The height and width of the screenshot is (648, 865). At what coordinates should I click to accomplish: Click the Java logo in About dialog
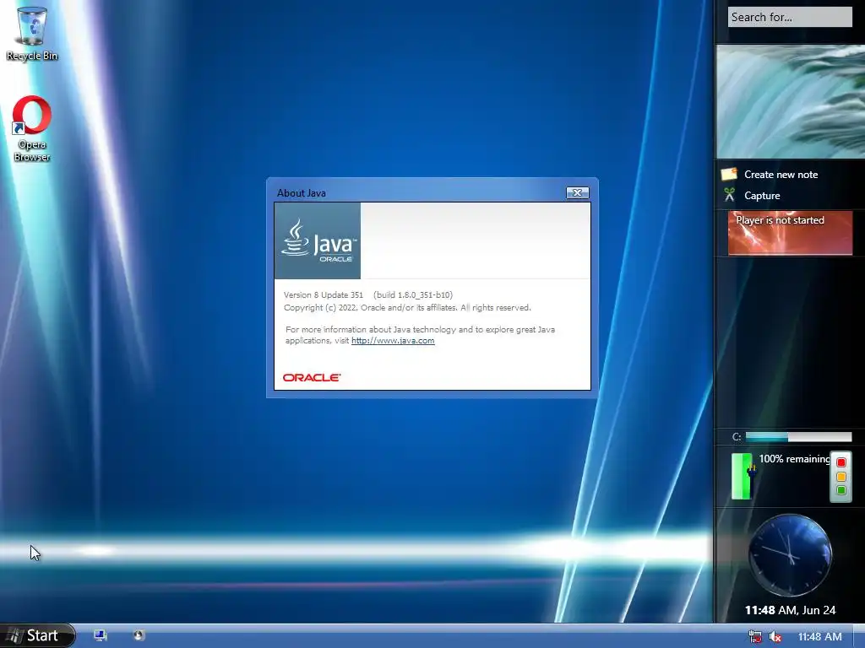tap(318, 240)
